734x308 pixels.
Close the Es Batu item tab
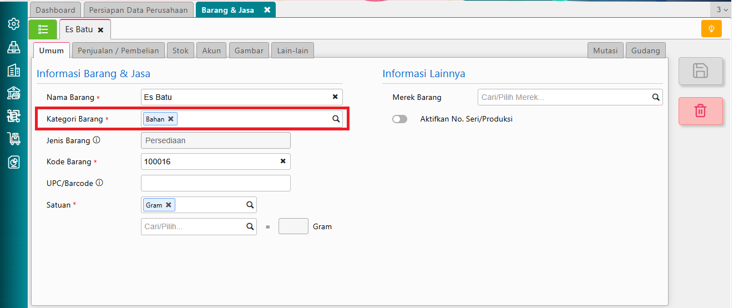tap(100, 30)
